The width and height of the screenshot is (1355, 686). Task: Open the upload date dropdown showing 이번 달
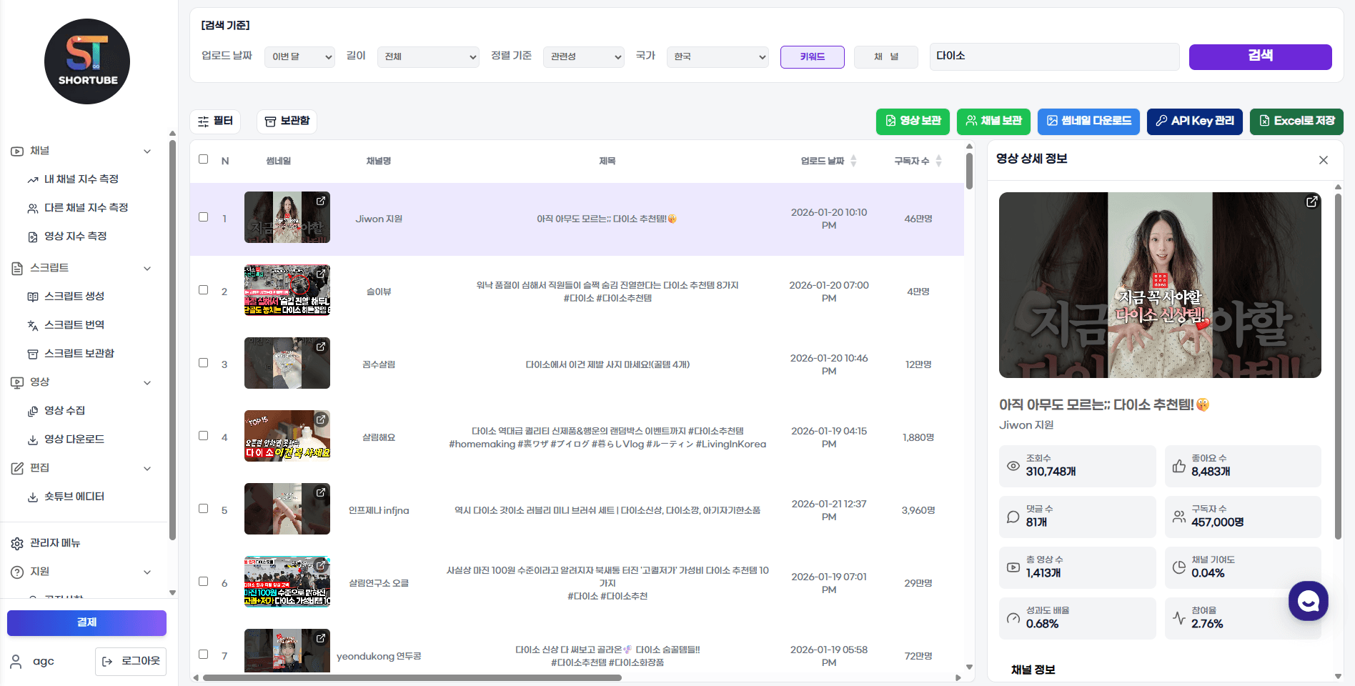point(299,57)
